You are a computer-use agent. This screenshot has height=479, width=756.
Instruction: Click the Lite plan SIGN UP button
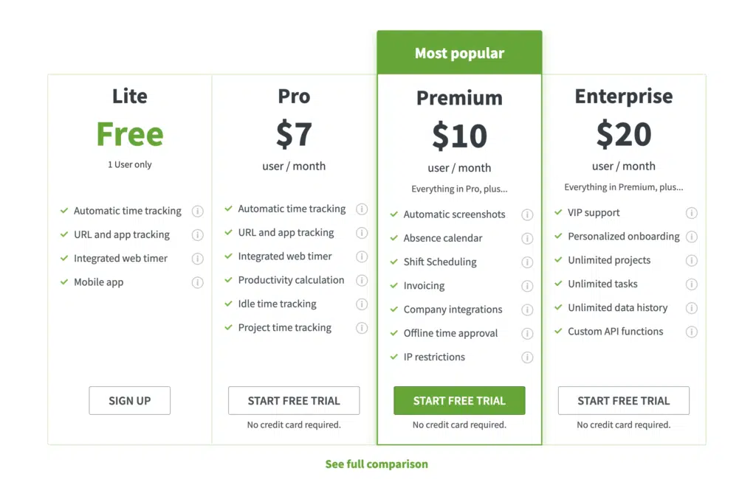tap(130, 401)
